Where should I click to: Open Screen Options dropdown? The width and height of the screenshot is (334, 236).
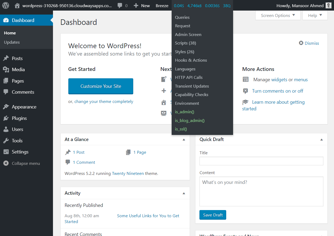(278, 15)
